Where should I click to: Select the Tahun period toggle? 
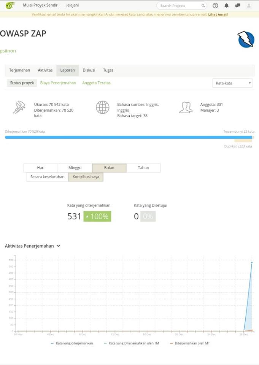point(143,168)
